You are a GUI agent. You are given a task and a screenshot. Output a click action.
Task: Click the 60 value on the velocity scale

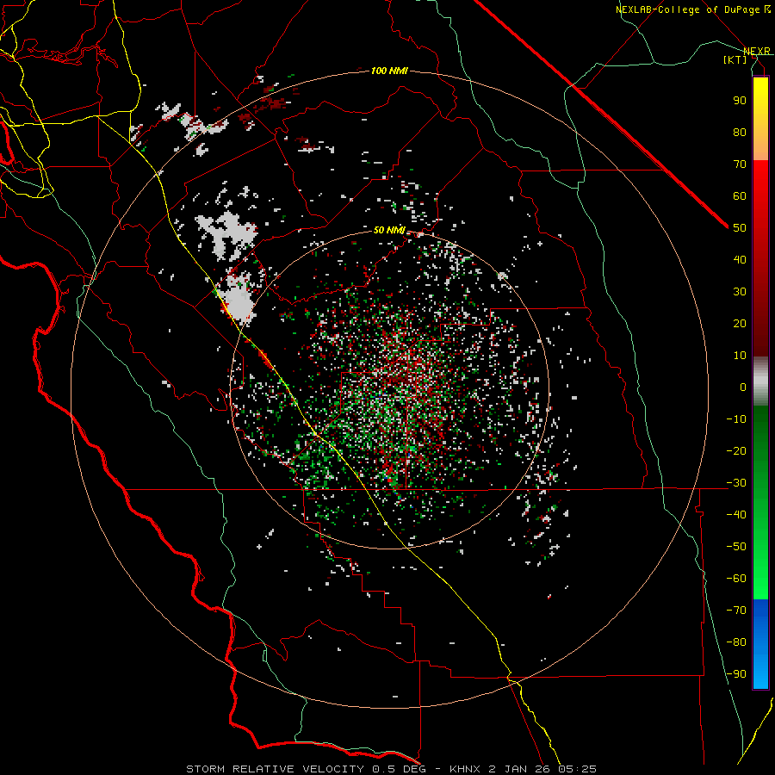point(740,195)
